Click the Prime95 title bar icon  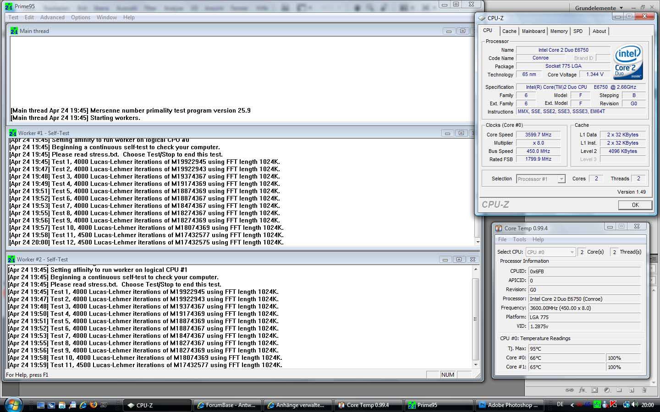click(9, 6)
